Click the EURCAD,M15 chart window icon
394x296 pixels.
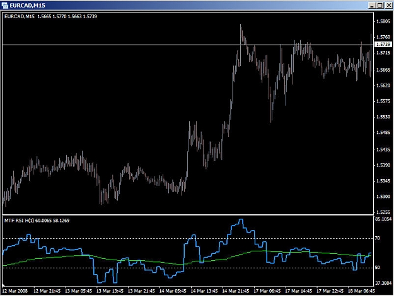click(x=4, y=5)
